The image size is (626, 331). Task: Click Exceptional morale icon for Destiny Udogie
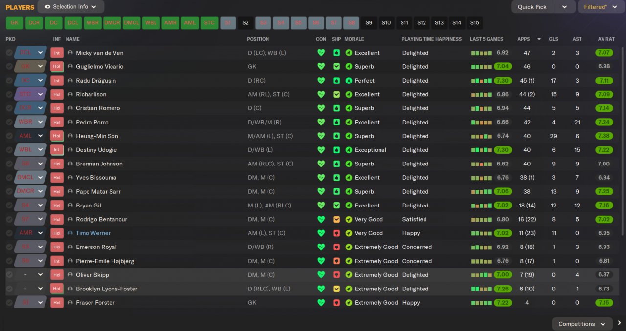(349, 150)
